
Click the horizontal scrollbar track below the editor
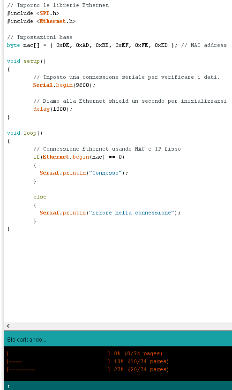(121, 326)
